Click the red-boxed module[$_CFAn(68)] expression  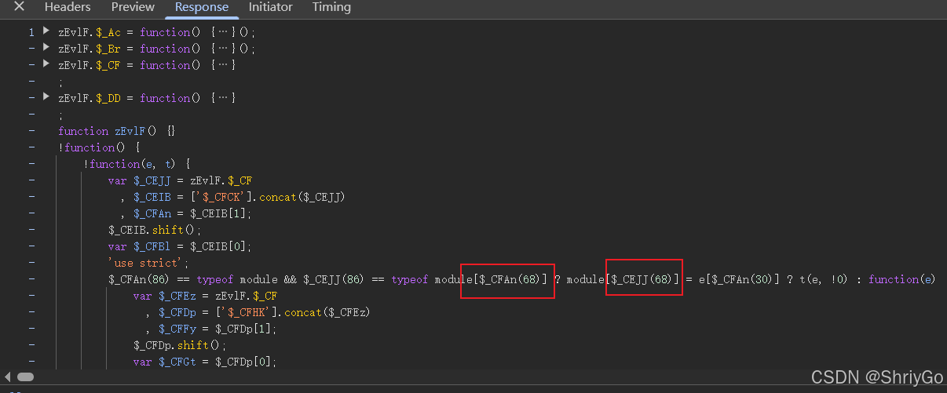point(507,280)
